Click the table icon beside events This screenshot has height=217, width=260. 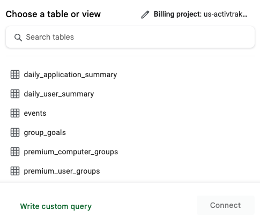(x=15, y=113)
